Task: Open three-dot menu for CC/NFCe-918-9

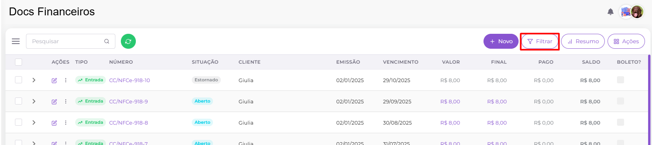Action: (x=66, y=101)
